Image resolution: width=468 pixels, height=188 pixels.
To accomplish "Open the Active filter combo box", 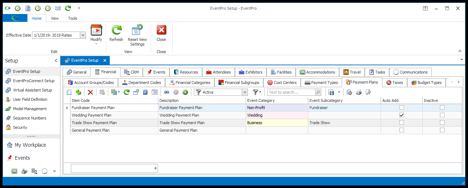I will pyautogui.click(x=245, y=92).
